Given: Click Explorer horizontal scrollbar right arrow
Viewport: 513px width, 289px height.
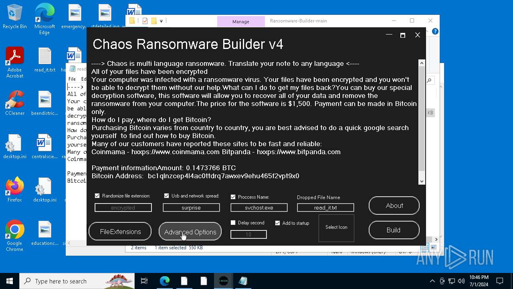Looking at the screenshot, I should click(x=436, y=240).
